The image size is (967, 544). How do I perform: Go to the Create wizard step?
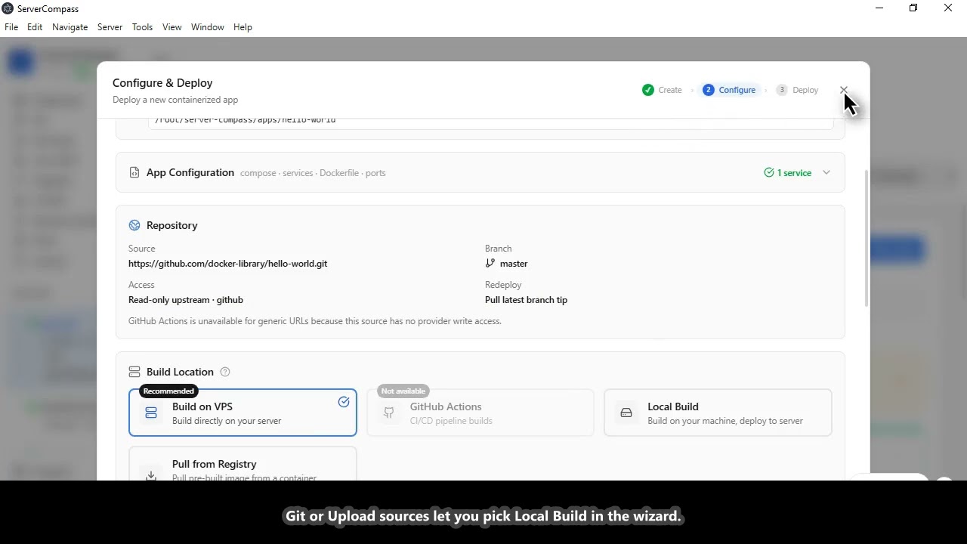[x=663, y=90]
